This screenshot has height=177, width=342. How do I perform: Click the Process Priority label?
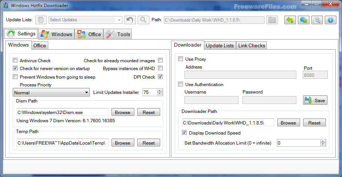tap(36, 85)
